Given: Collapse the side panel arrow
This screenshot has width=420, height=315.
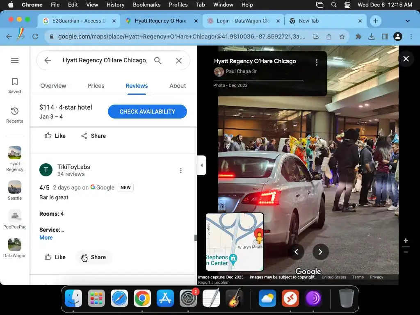Looking at the screenshot, I should click(201, 165).
